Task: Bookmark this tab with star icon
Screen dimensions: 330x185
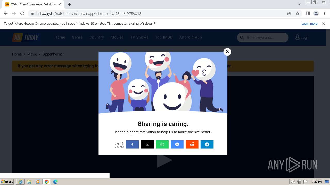Action: [x=298, y=13]
